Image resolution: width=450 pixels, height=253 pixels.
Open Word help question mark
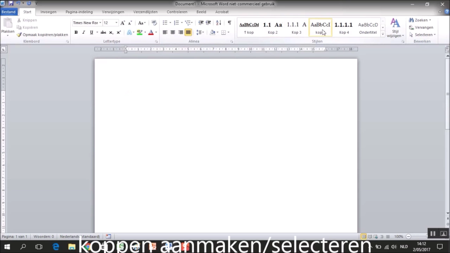447,12
